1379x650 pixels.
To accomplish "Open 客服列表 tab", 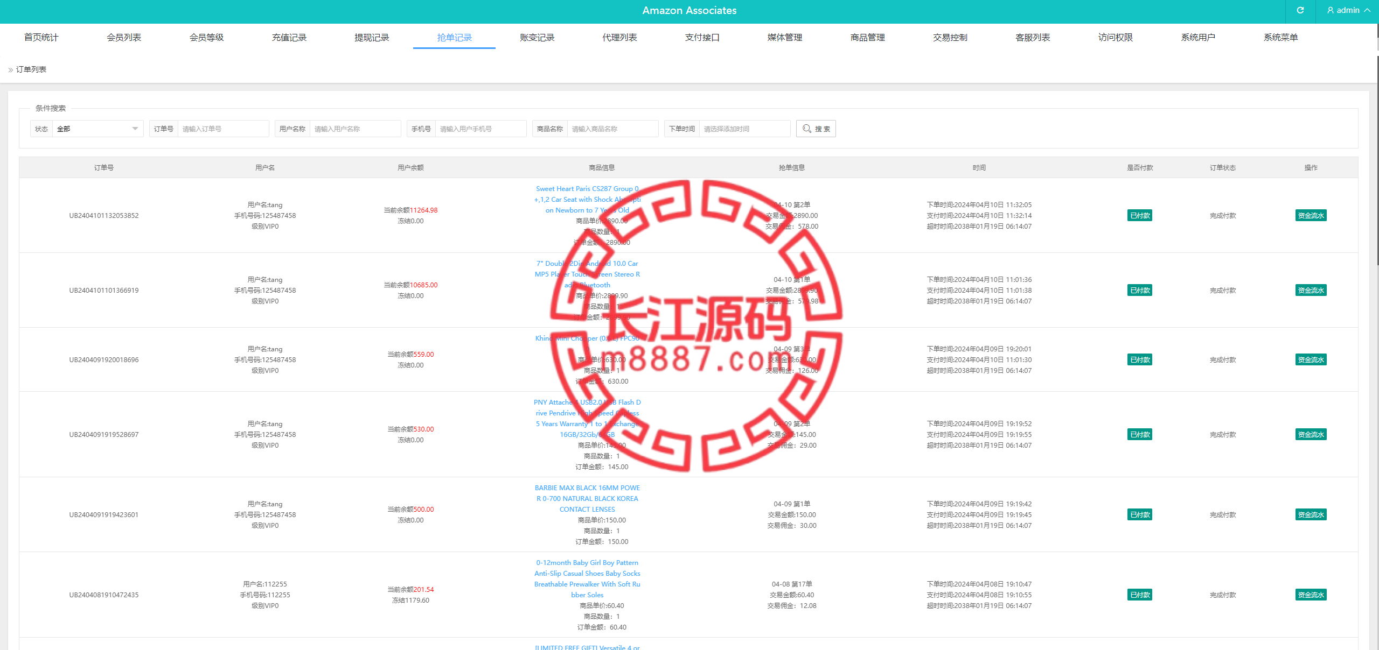I will pyautogui.click(x=1033, y=37).
